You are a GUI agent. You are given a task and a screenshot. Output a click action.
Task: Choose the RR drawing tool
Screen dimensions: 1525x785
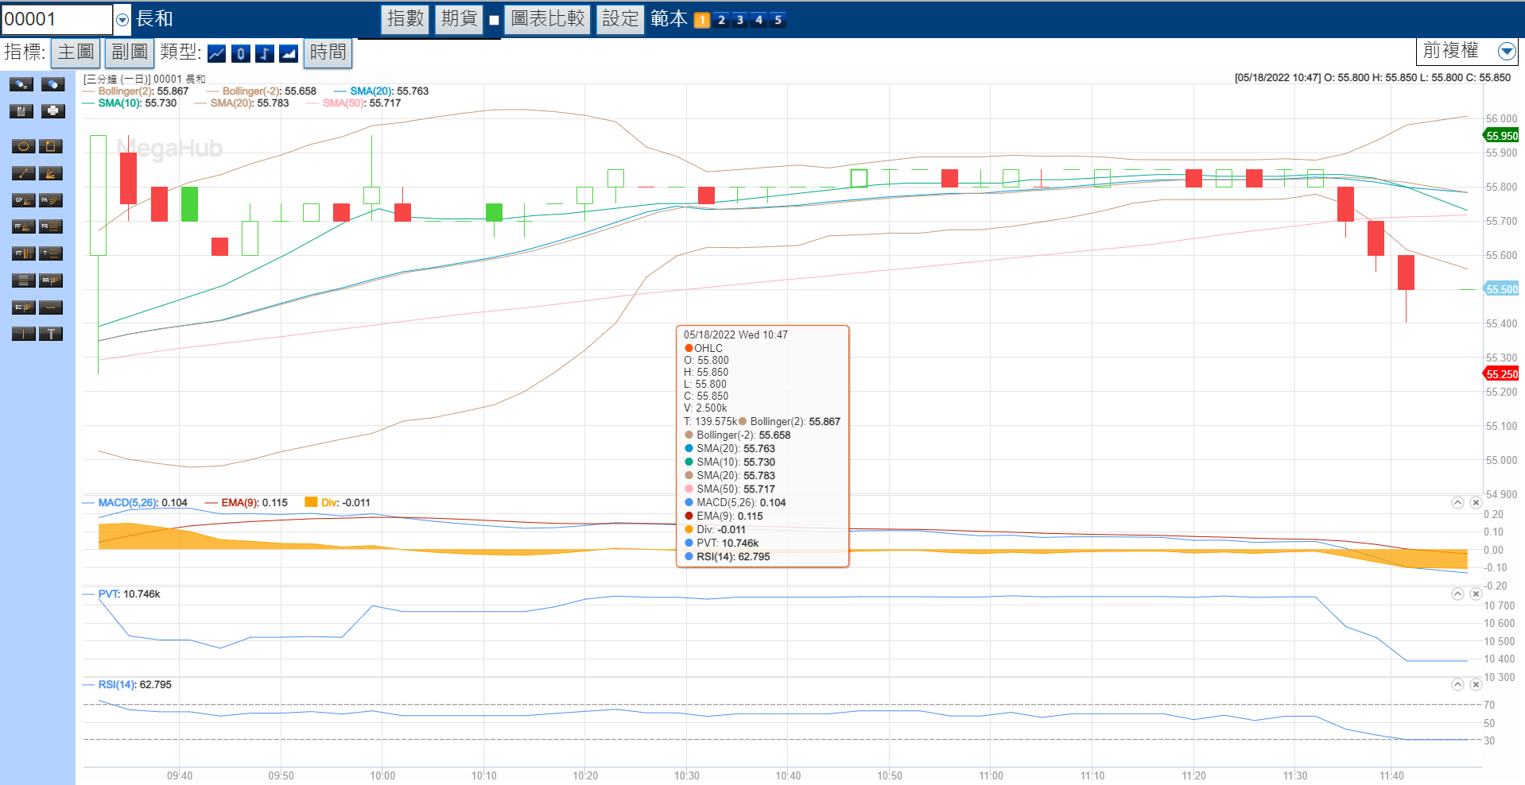50,280
